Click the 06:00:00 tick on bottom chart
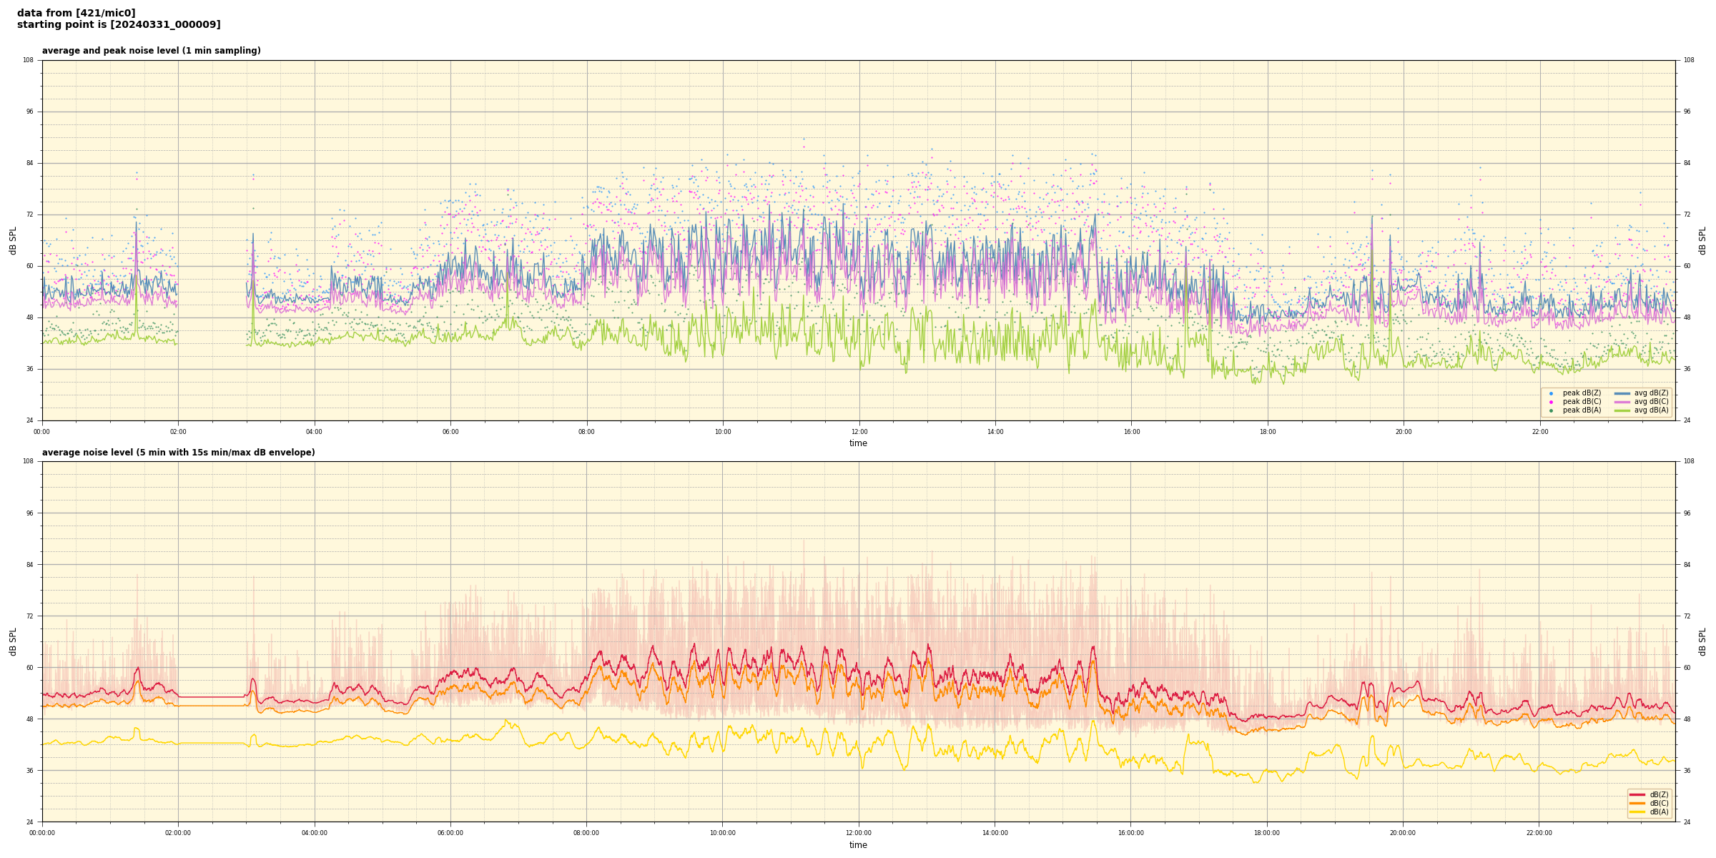Screen dimensions: 1716x858 click(450, 833)
